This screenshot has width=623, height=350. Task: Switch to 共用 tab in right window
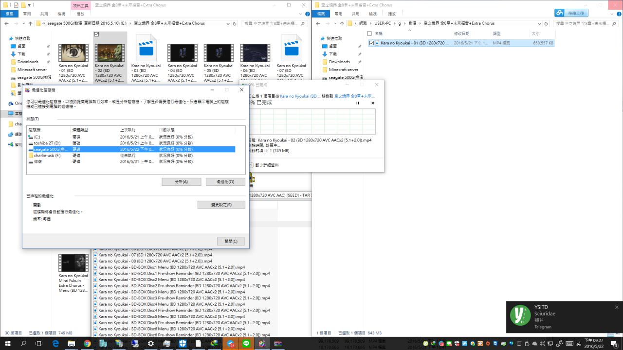click(355, 14)
